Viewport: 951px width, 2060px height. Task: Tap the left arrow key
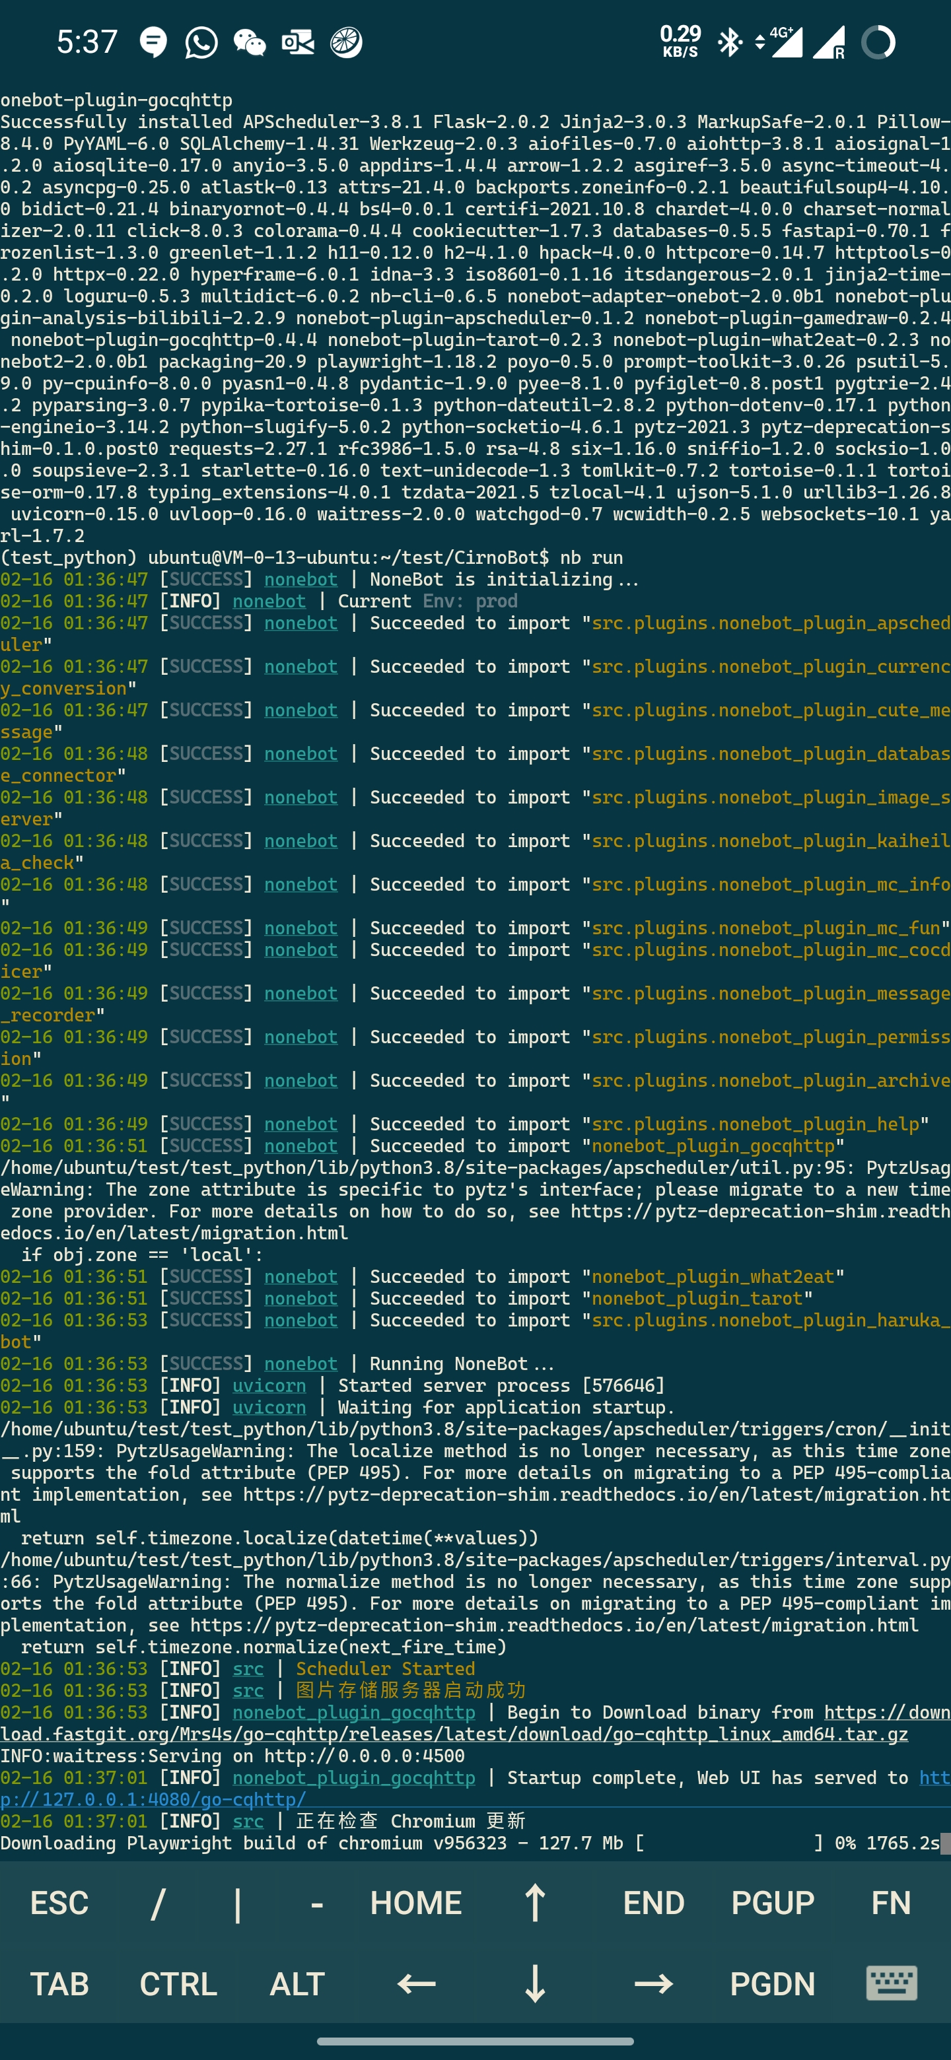(x=416, y=1984)
